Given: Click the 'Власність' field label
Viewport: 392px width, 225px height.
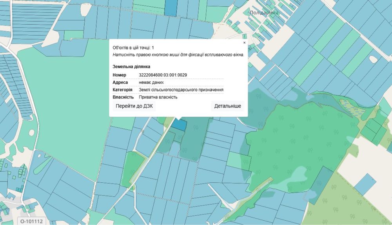Looking at the screenshot, I should coord(123,97).
